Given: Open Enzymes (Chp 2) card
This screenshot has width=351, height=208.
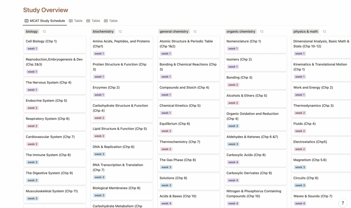Looking at the screenshot, I should [122, 91].
